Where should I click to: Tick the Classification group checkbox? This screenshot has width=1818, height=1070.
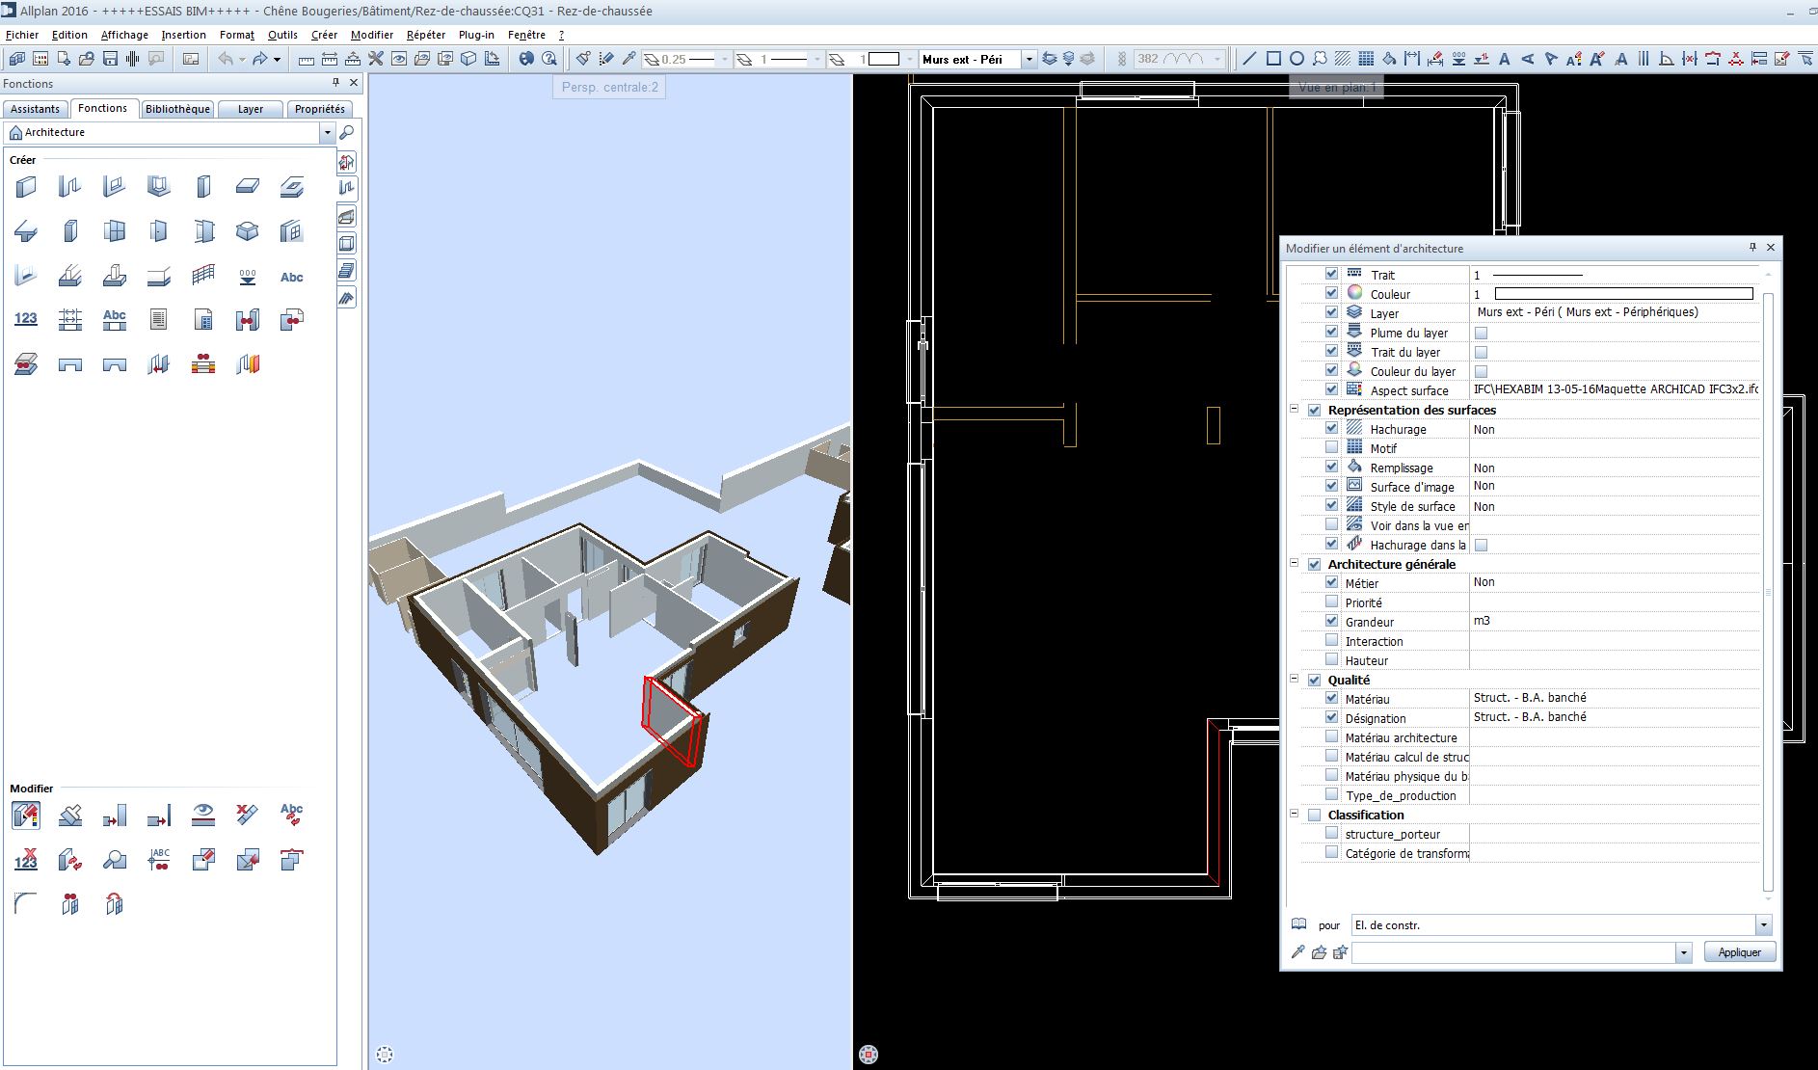(x=1314, y=815)
